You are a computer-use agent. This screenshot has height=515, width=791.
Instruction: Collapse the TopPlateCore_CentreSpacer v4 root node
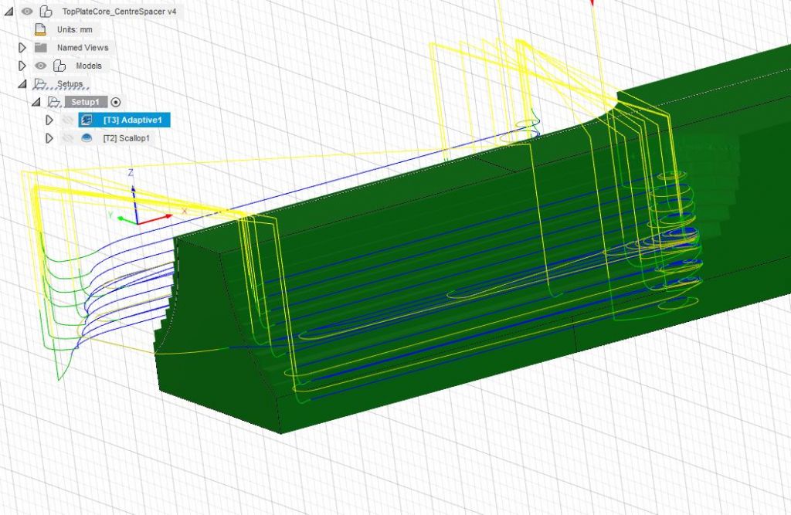point(9,11)
